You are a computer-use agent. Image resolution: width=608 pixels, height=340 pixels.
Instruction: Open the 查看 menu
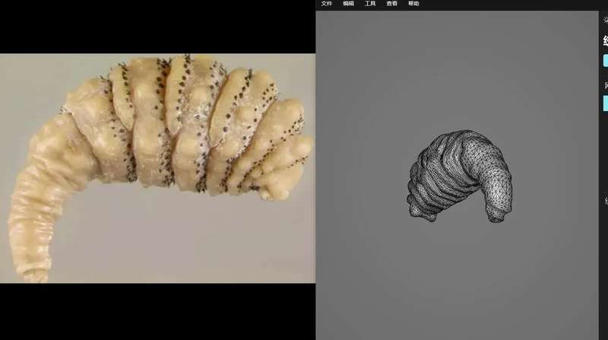tap(391, 4)
